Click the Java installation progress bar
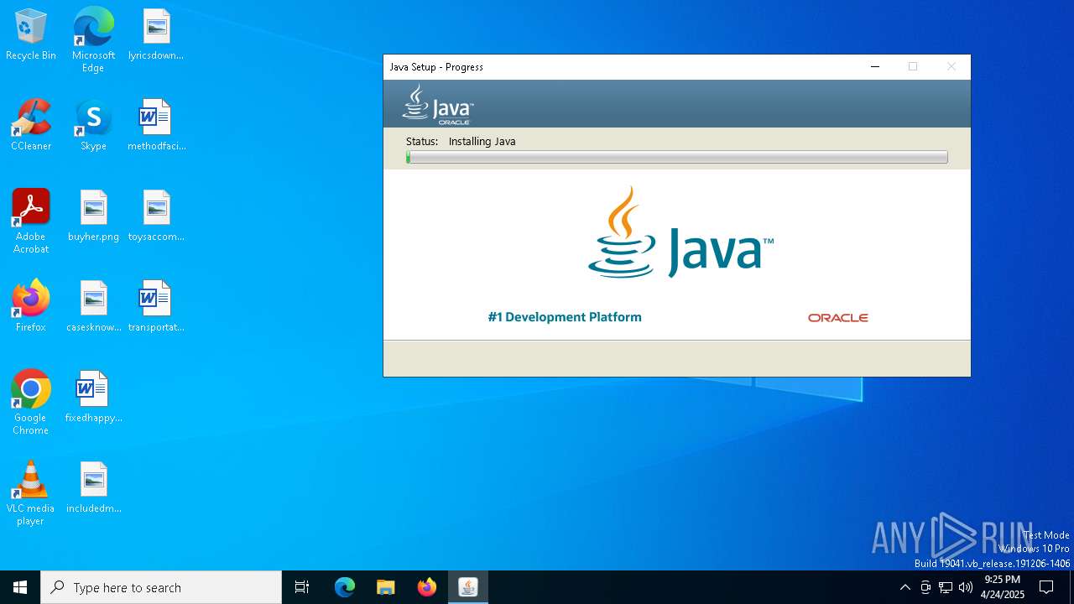 (677, 157)
